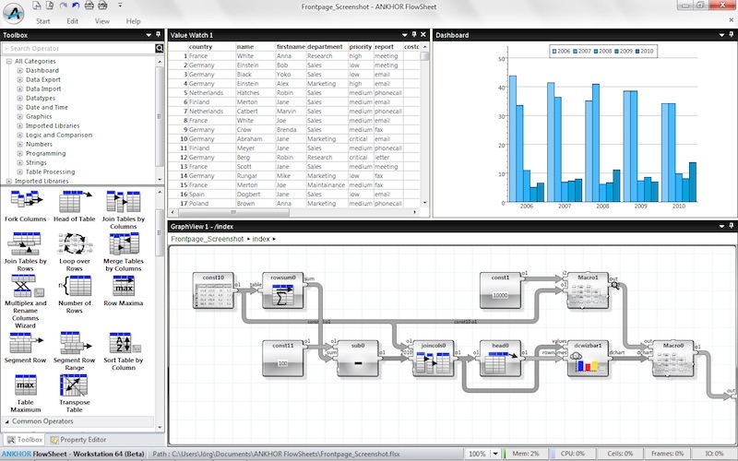The width and height of the screenshot is (738, 461).
Task: Open the Help ribbon tab
Action: pyautogui.click(x=133, y=21)
